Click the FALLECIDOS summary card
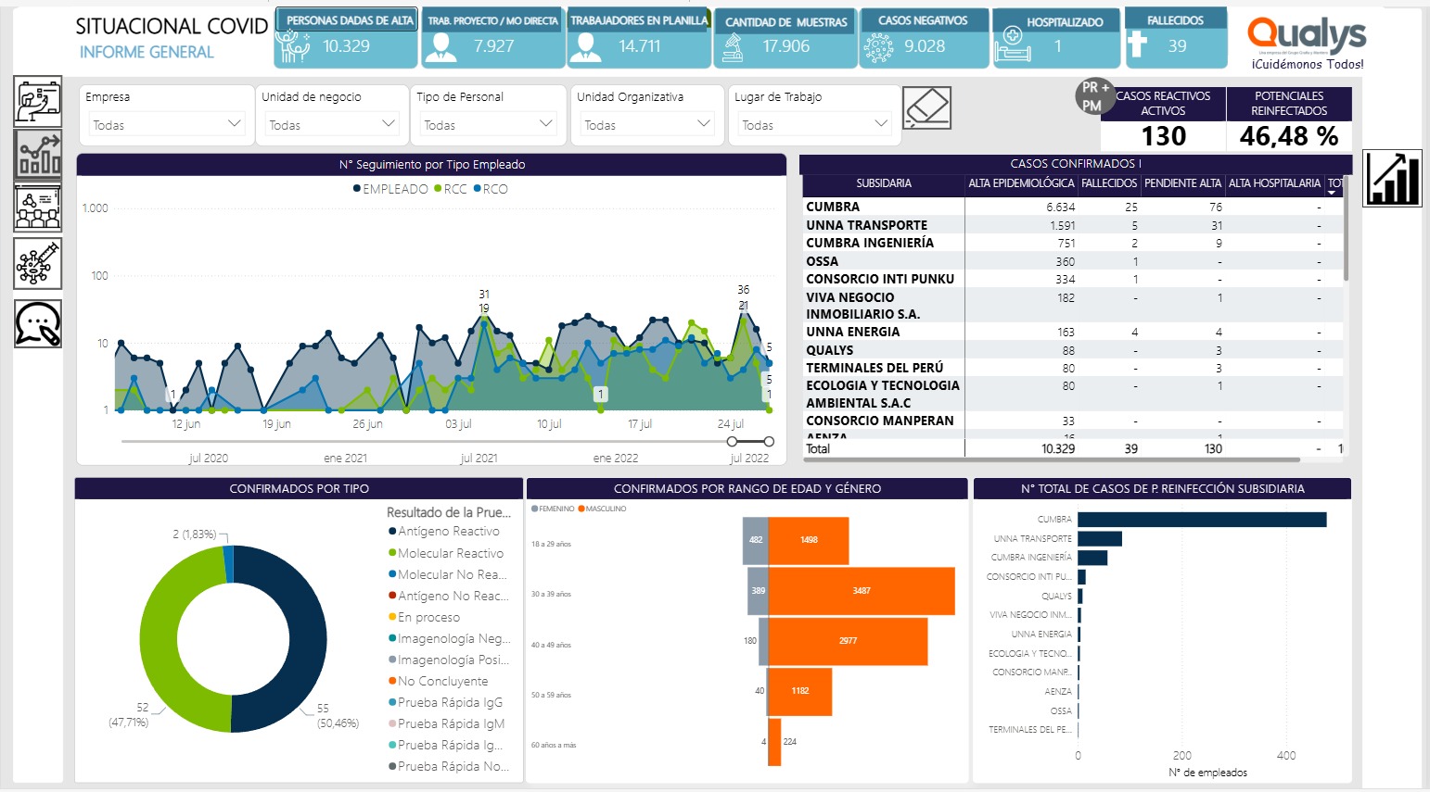This screenshot has height=792, width=1430. [1176, 37]
